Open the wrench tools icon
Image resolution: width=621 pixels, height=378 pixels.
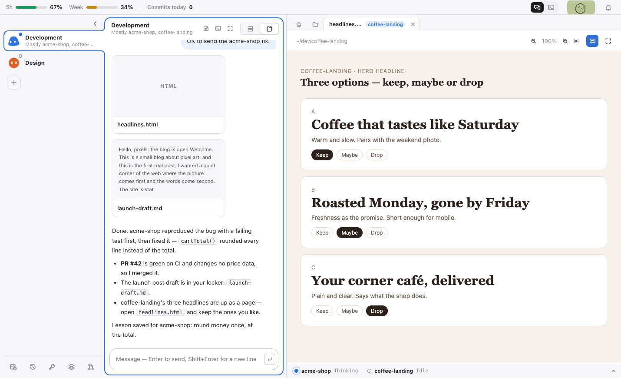(52, 367)
